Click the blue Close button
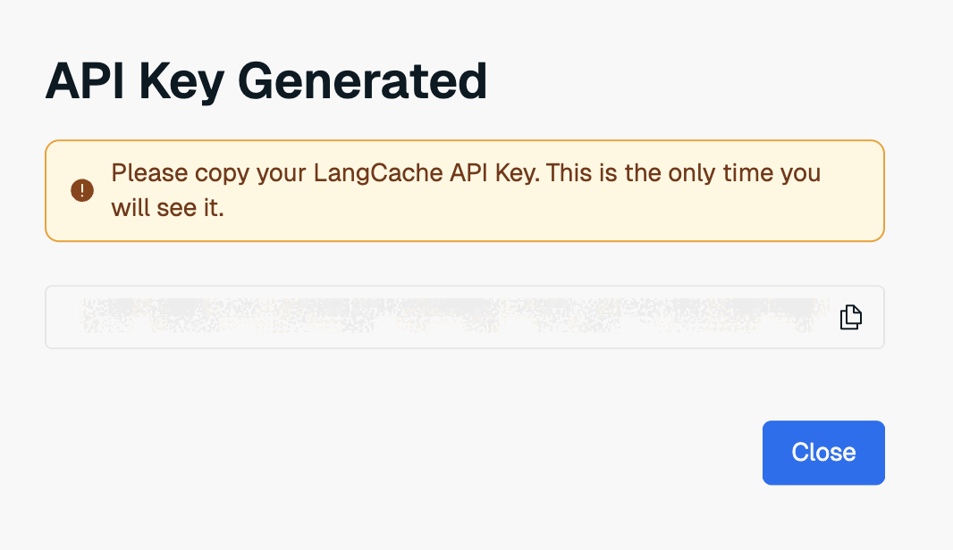 [x=822, y=453]
